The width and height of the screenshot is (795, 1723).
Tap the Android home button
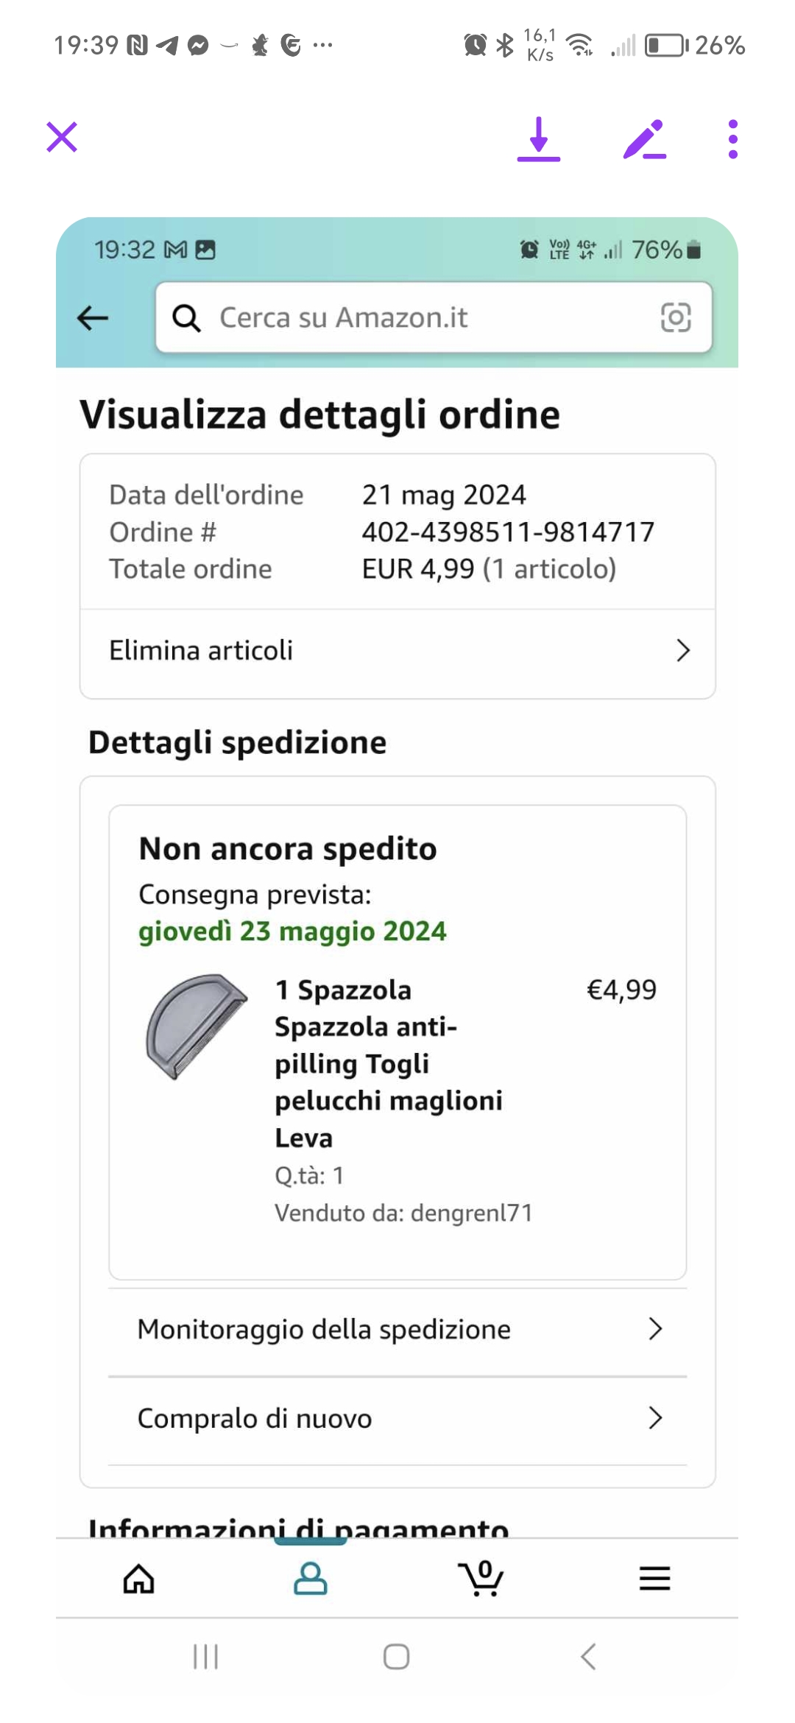tap(397, 1657)
